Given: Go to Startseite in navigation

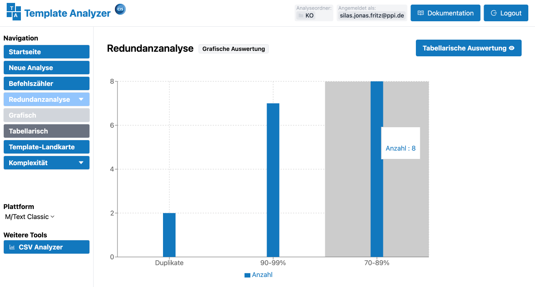Looking at the screenshot, I should [x=46, y=52].
